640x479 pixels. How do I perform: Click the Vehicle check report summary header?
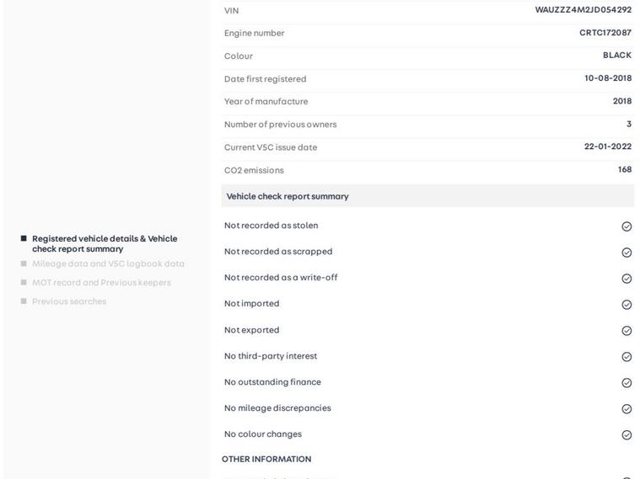tap(288, 196)
